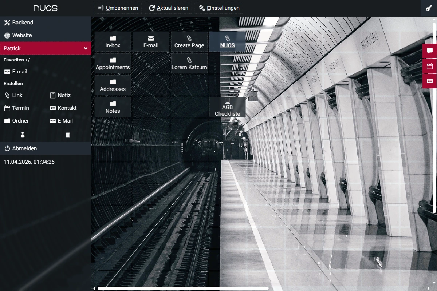This screenshot has width=437, height=291.
Task: Open the Appointments folder tile
Action: [113, 64]
